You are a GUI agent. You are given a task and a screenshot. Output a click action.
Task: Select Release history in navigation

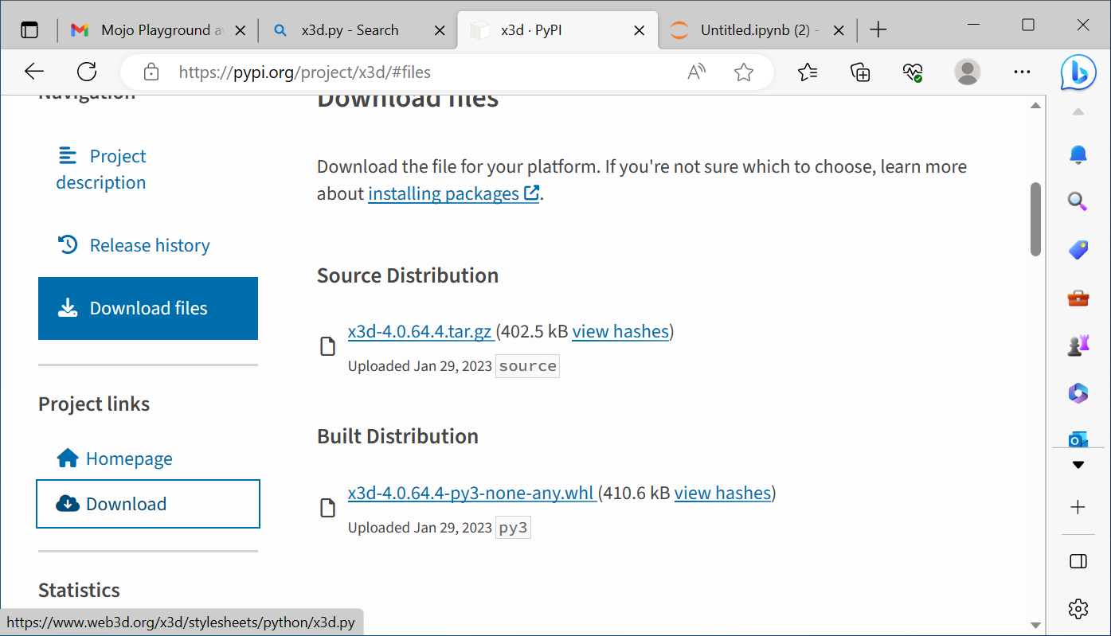tap(149, 245)
